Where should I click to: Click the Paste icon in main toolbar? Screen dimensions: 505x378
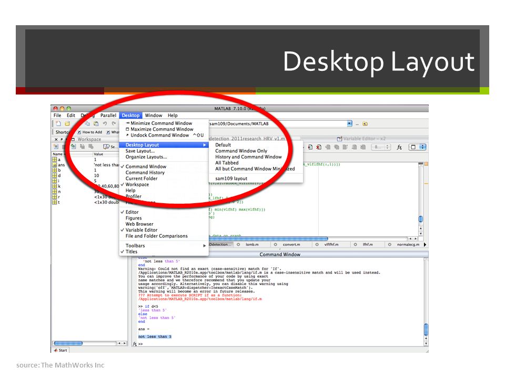click(x=96, y=123)
